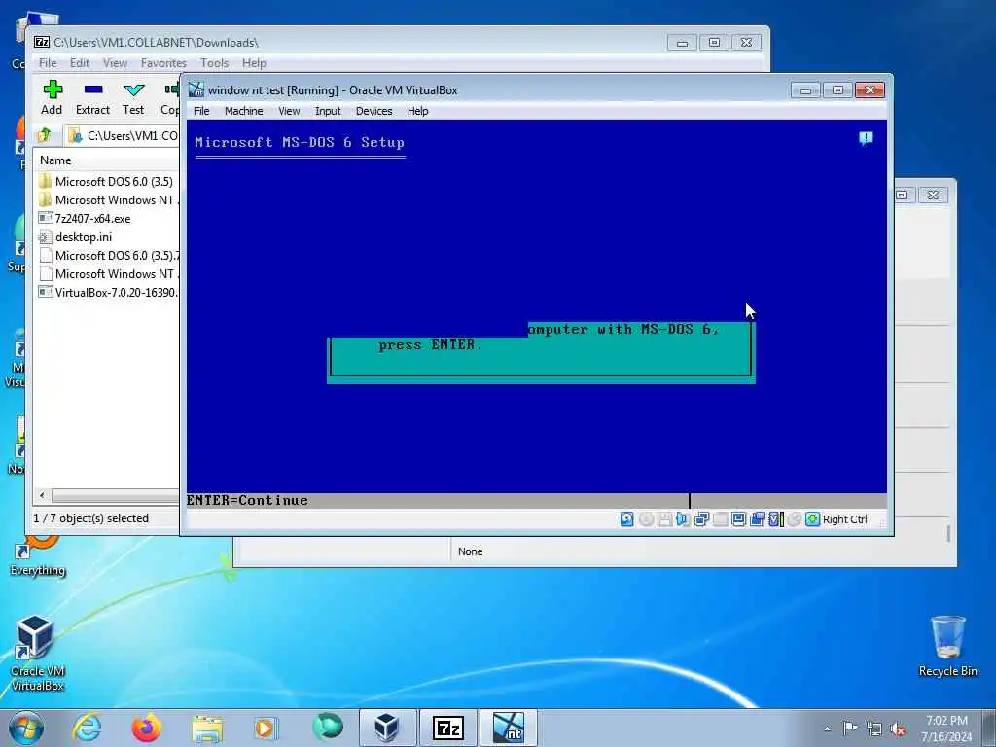Go up one folder level in 7-Zip
Image resolution: width=996 pixels, height=747 pixels.
click(45, 135)
